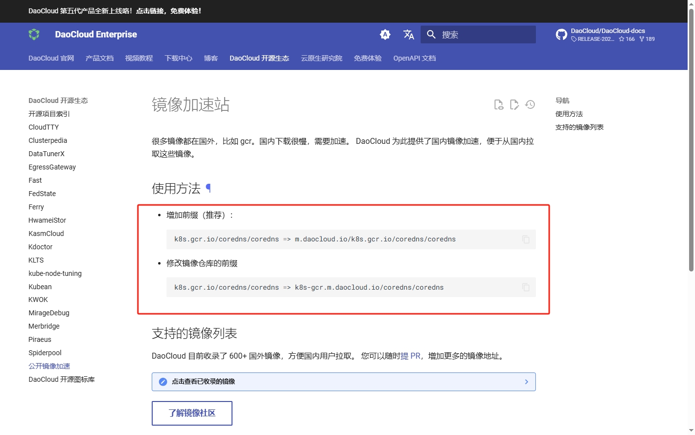Viewport: 695px width, 435px height.
Task: Click the search magnifier icon
Action: [x=431, y=34]
